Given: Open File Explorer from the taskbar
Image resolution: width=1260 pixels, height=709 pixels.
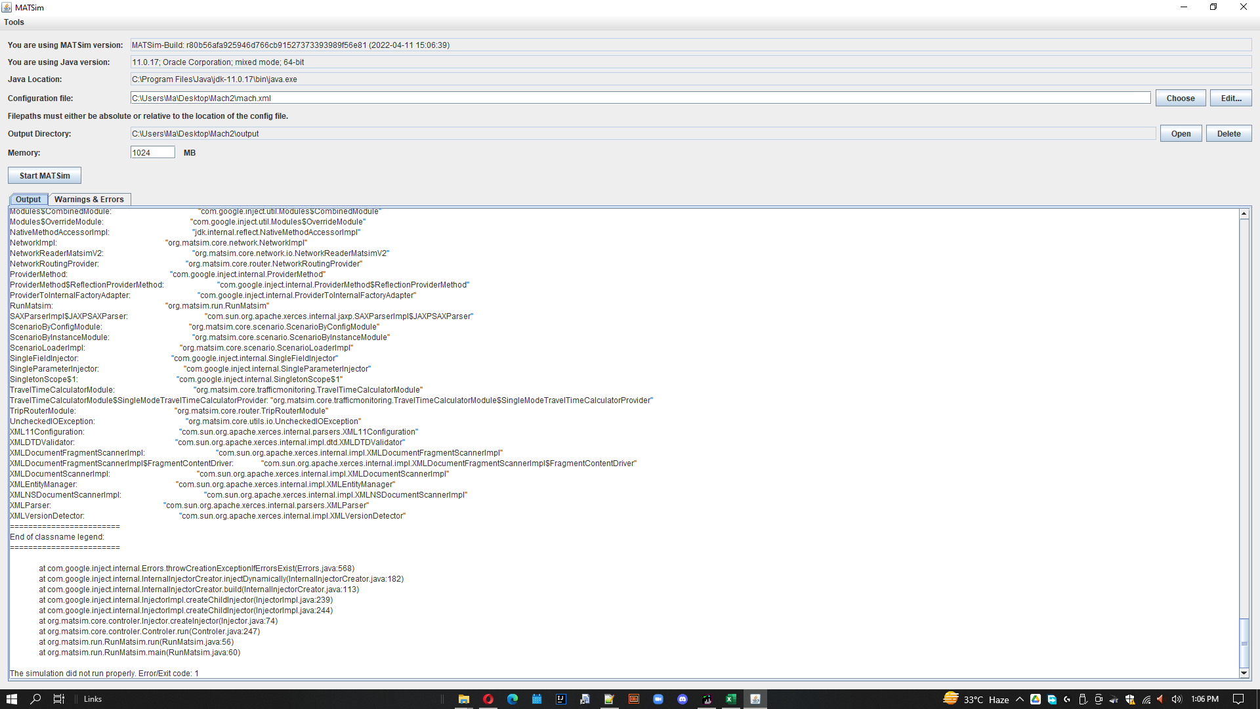Looking at the screenshot, I should coord(464,698).
